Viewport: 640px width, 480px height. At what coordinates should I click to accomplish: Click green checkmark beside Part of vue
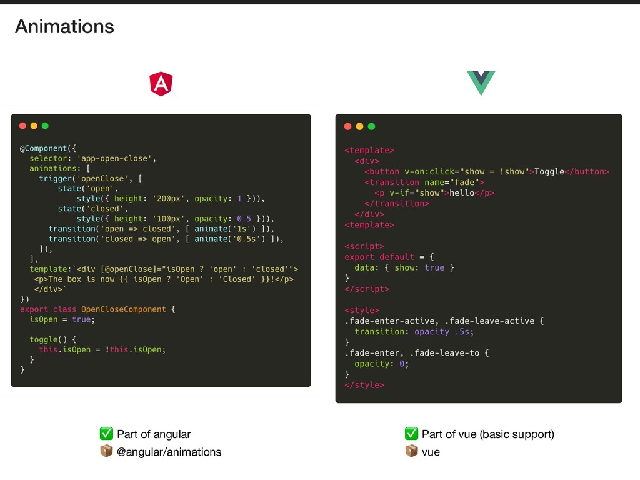point(411,434)
